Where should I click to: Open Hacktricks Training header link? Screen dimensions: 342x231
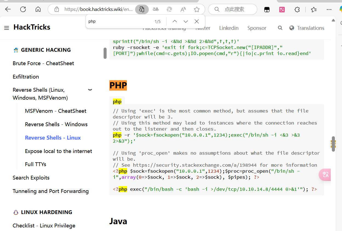point(164,28)
